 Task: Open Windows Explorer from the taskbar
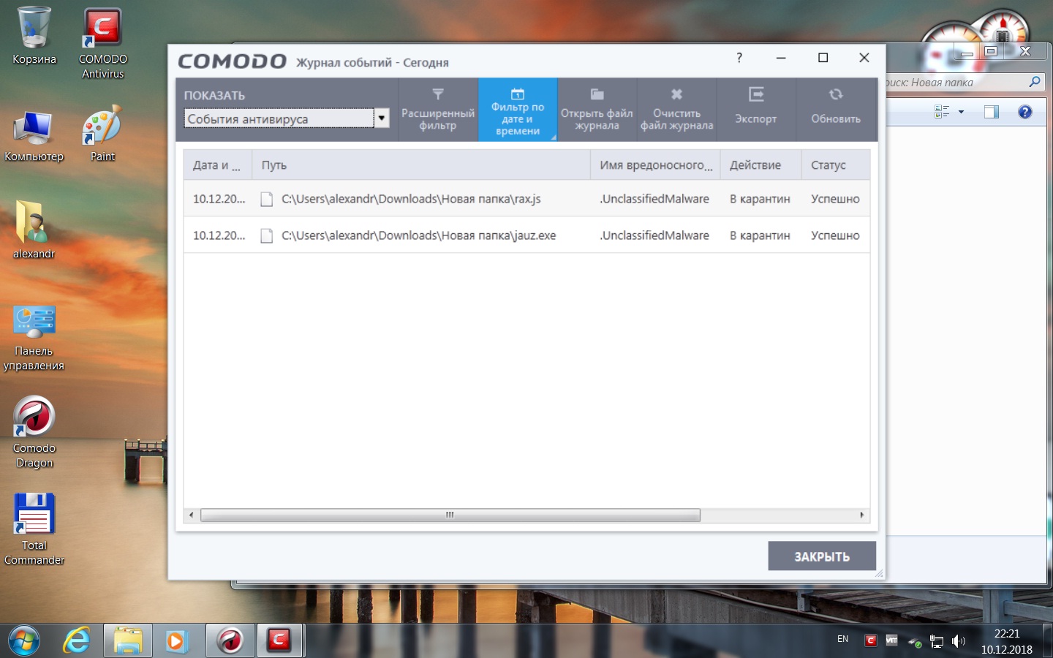pos(128,641)
